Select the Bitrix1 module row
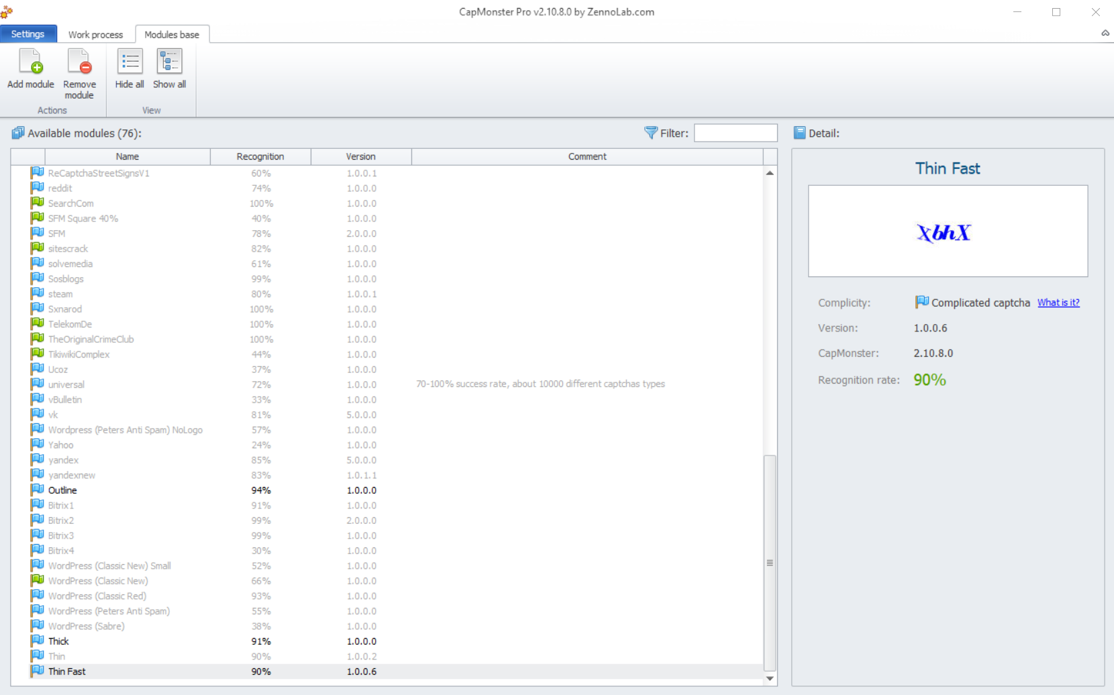Viewport: 1114px width, 695px height. pos(387,505)
